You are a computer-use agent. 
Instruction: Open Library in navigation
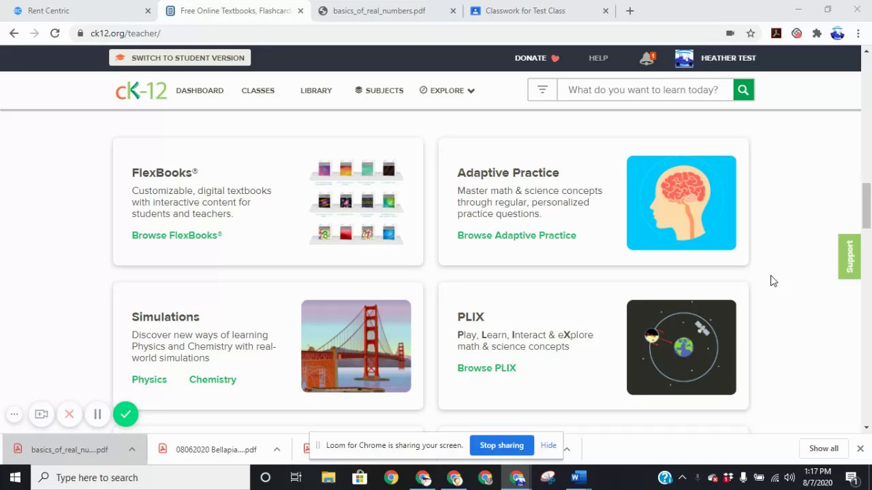coord(316,91)
